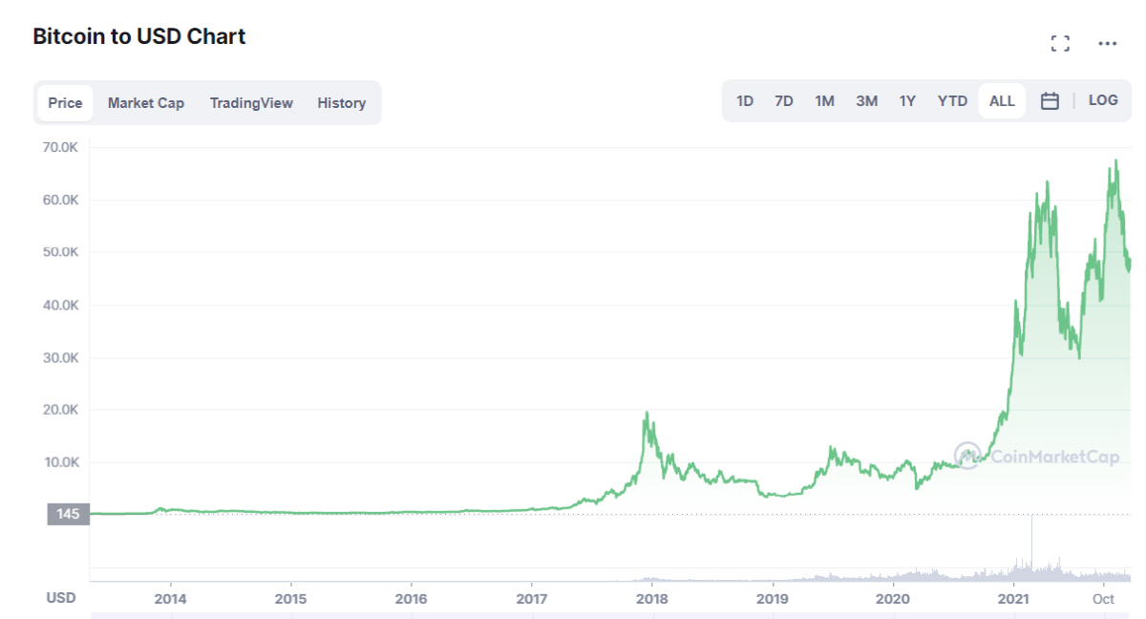Select the 7D time range
This screenshot has height=619, width=1146.
click(784, 101)
